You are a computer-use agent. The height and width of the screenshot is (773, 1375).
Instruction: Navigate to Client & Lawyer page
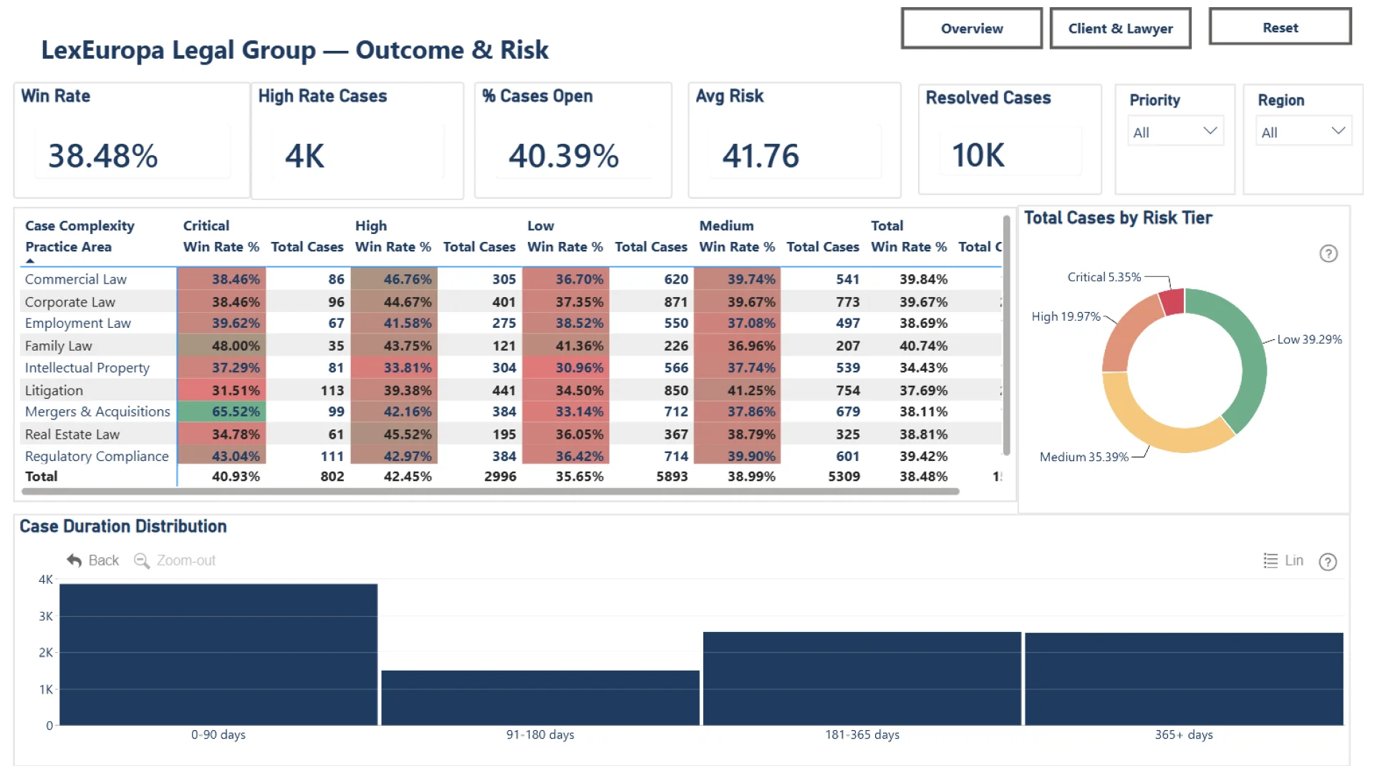[x=1121, y=29]
